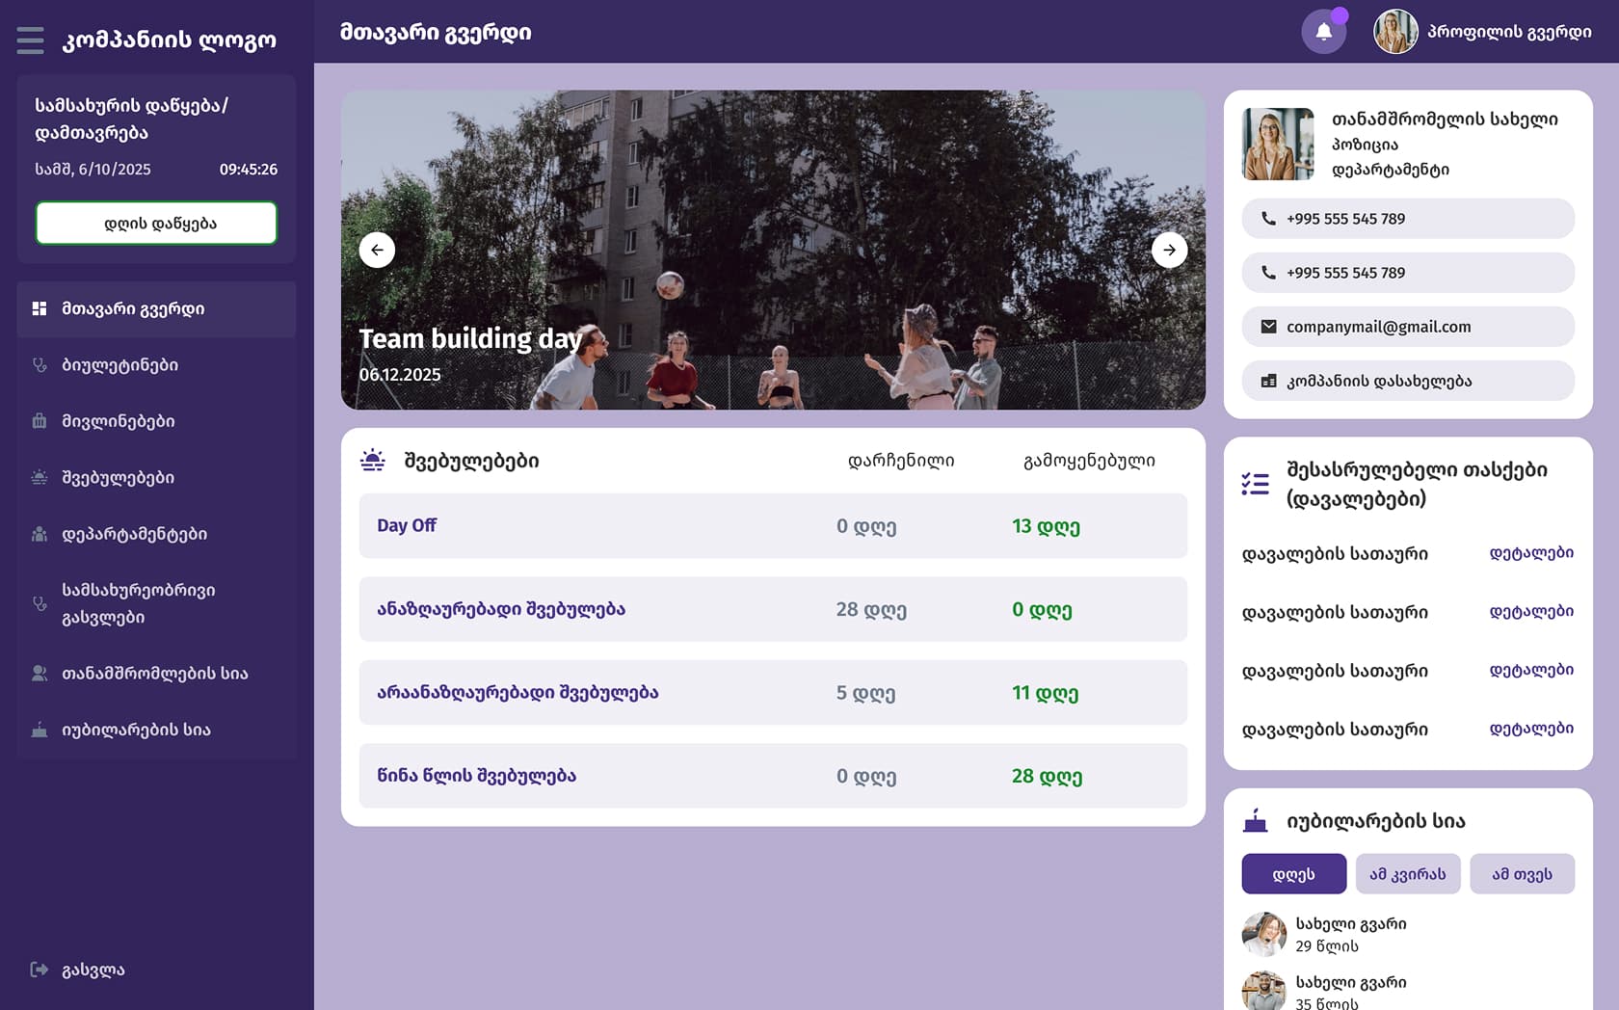Click the notification bell
1619x1010 pixels.
pyautogui.click(x=1322, y=31)
